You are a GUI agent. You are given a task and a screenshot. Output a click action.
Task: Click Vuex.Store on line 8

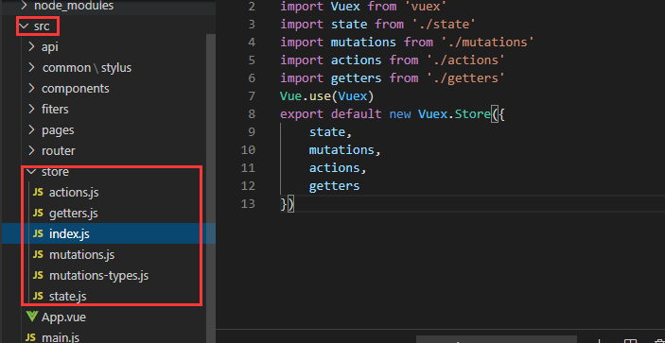pos(454,114)
